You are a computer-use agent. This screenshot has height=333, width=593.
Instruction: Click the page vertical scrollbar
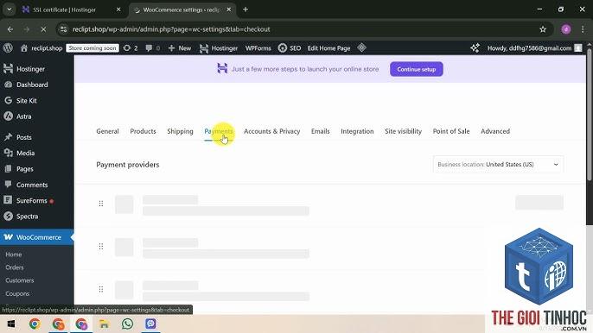coord(590,115)
